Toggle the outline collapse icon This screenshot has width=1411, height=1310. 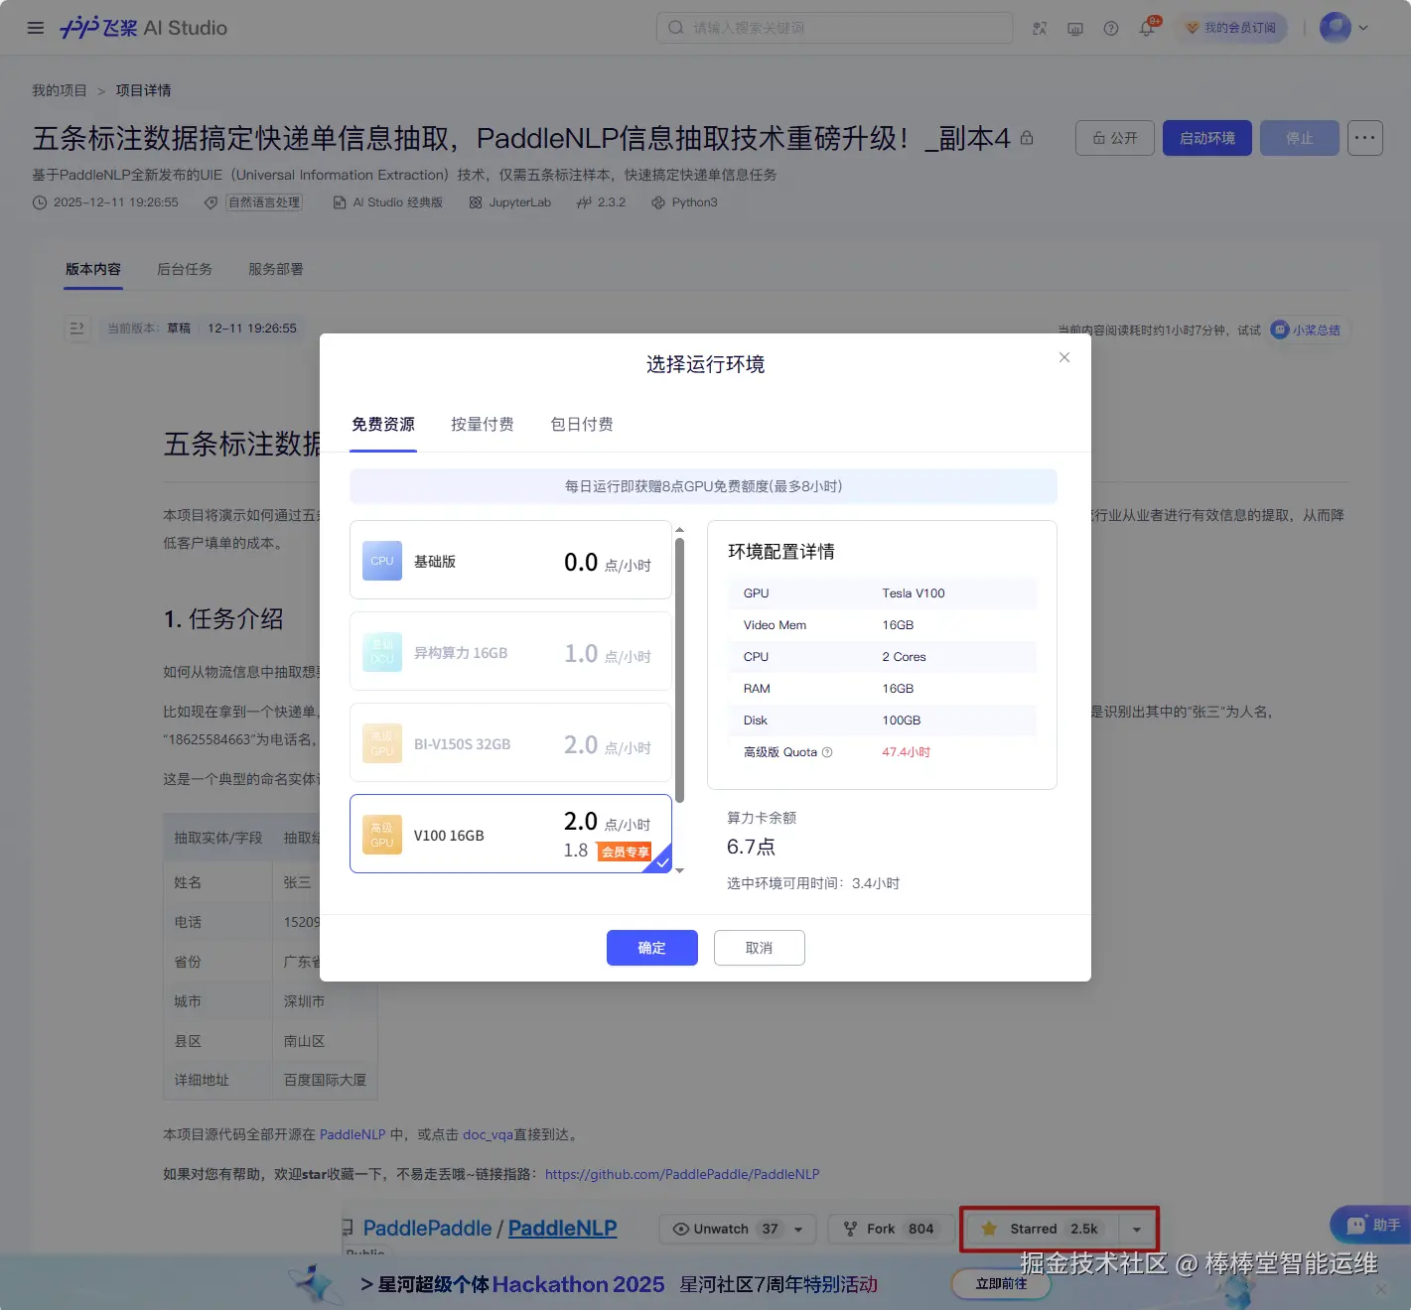[77, 328]
